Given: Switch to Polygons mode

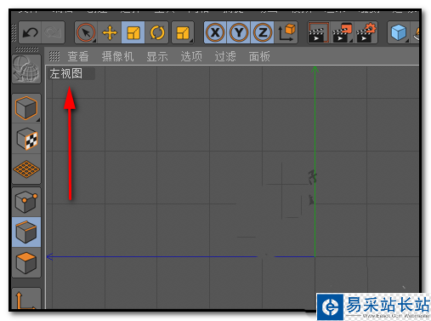Looking at the screenshot, I should tap(26, 262).
